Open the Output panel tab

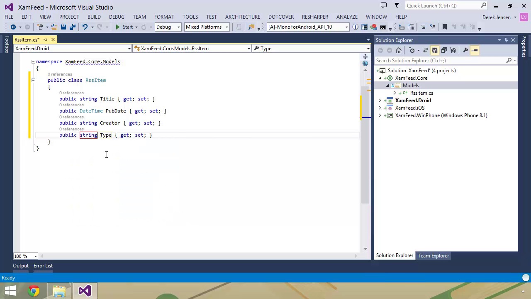tap(21, 266)
